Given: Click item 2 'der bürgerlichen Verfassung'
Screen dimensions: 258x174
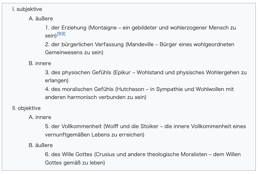Looking at the screenshot, I should 87,44.
